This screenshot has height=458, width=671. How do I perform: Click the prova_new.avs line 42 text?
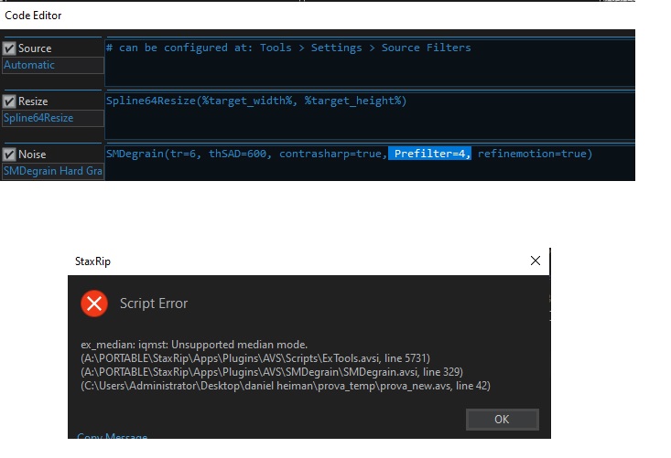(x=286, y=386)
